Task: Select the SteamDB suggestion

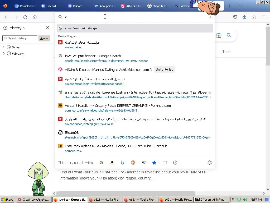Action: point(135,135)
